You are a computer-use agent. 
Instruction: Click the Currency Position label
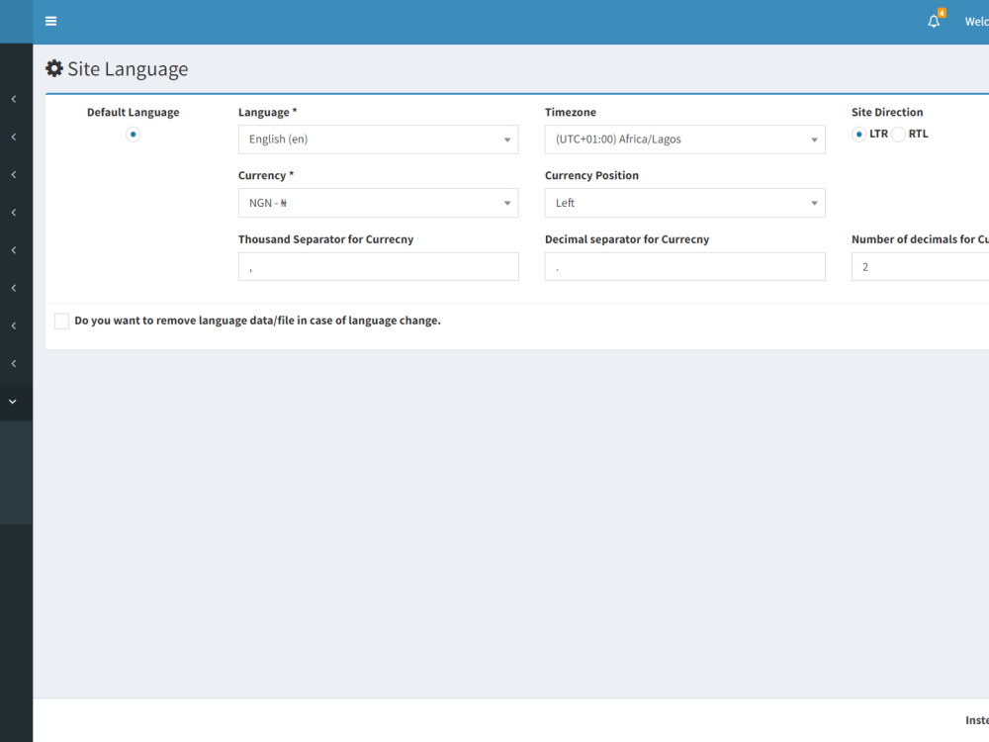(x=591, y=175)
